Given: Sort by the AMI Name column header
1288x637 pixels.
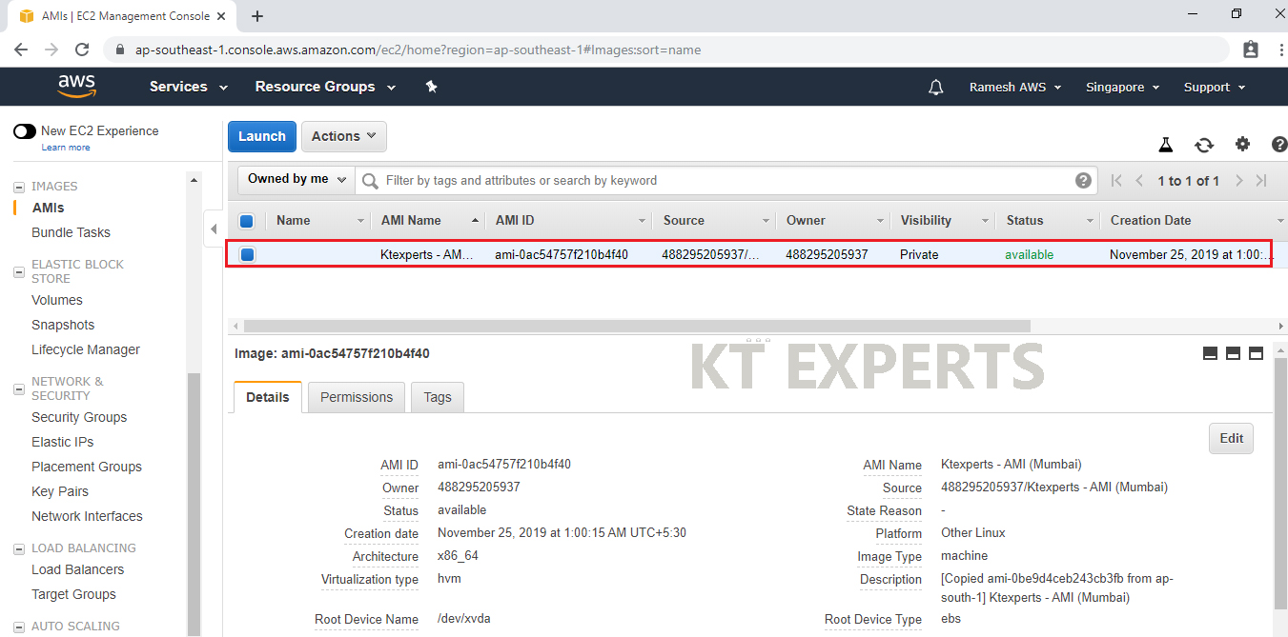Looking at the screenshot, I should click(411, 220).
